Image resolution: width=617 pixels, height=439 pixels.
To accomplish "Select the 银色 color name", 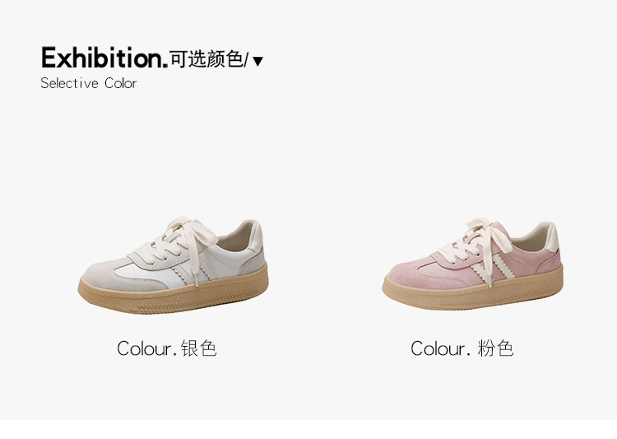I will tap(199, 348).
